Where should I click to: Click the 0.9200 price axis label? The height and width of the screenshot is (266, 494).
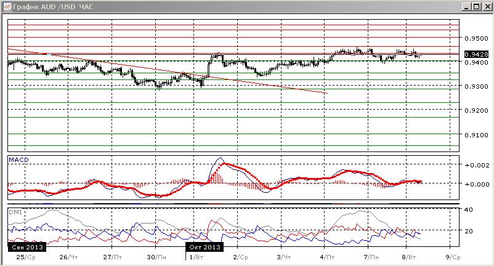[x=476, y=110]
